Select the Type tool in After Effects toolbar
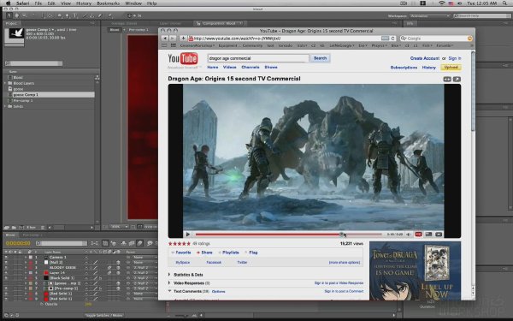The width and height of the screenshot is (513, 321). [x=75, y=15]
